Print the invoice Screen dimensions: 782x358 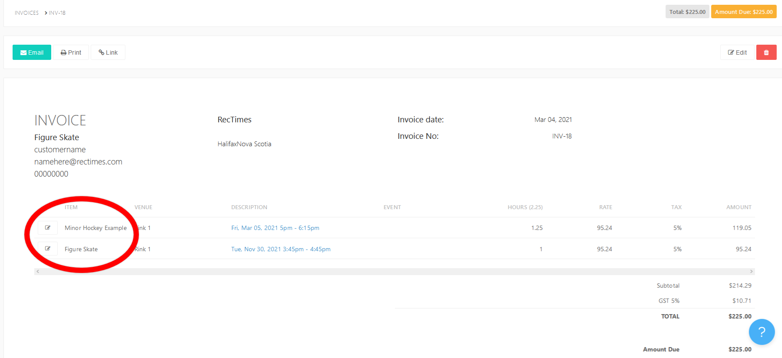pos(71,53)
